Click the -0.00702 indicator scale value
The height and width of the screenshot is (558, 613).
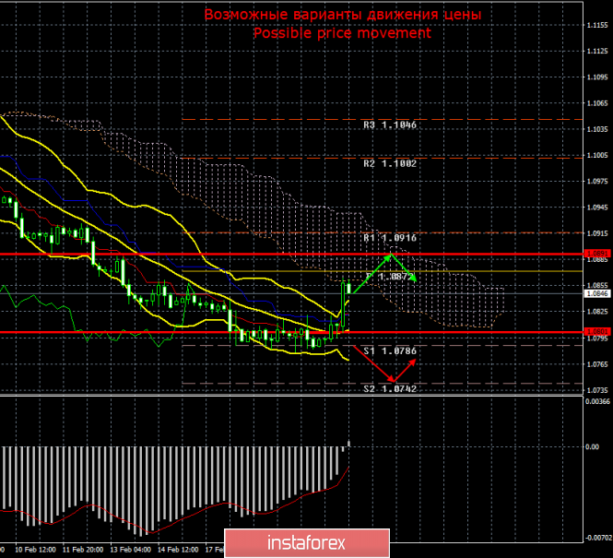click(x=598, y=538)
